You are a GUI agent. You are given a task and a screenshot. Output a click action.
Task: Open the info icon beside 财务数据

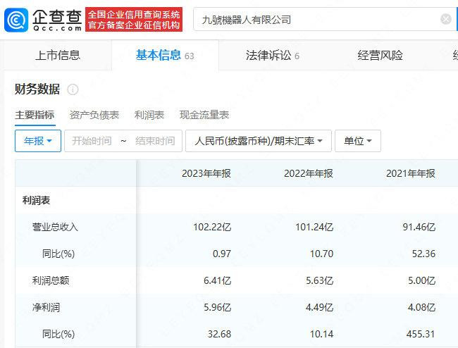point(73,89)
